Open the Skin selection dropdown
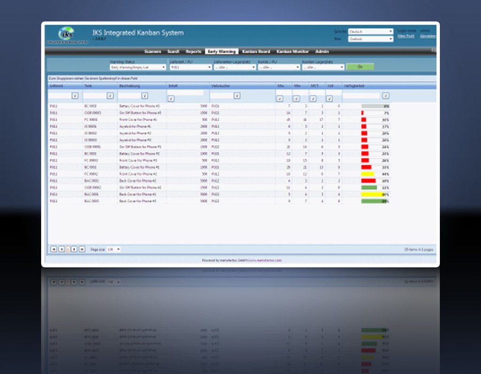Image resolution: width=481 pixels, height=374 pixels. (370, 39)
